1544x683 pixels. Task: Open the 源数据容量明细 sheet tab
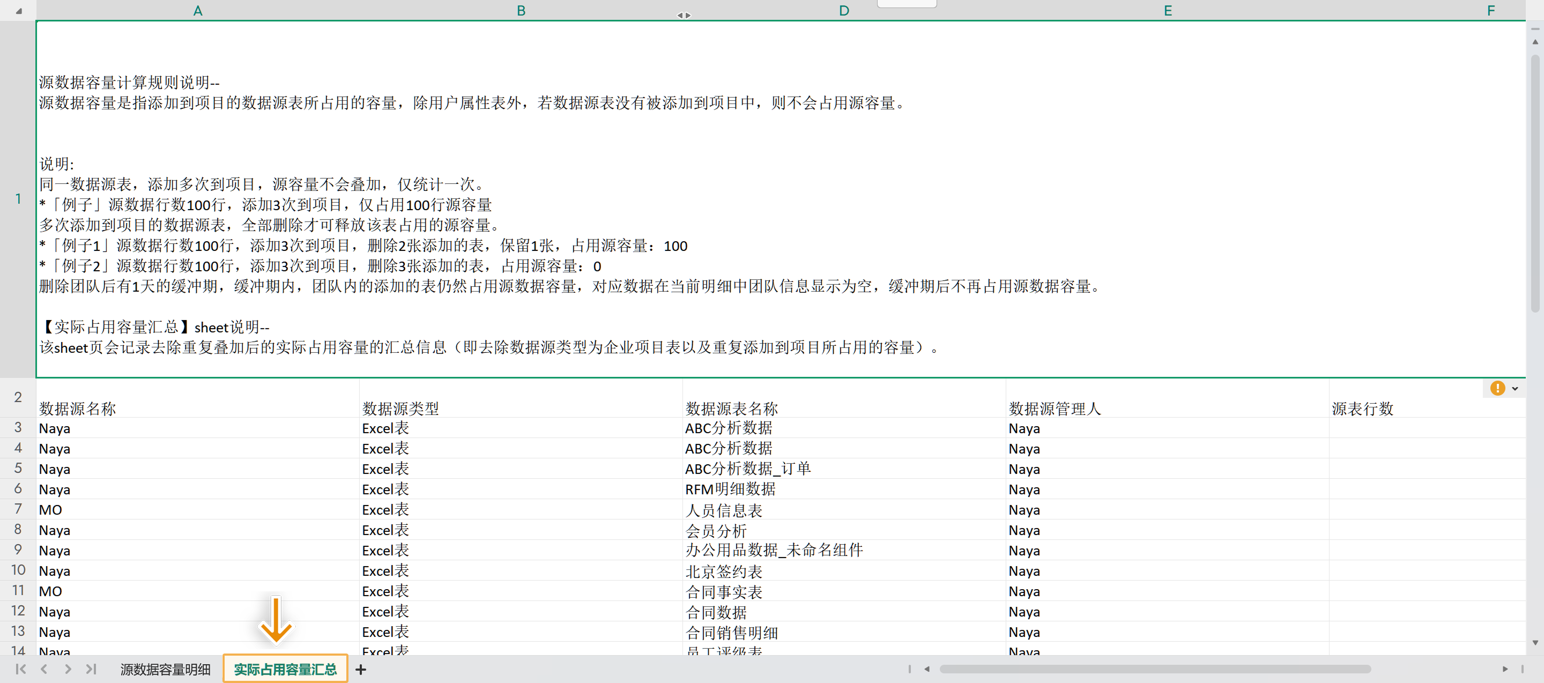[x=165, y=669]
